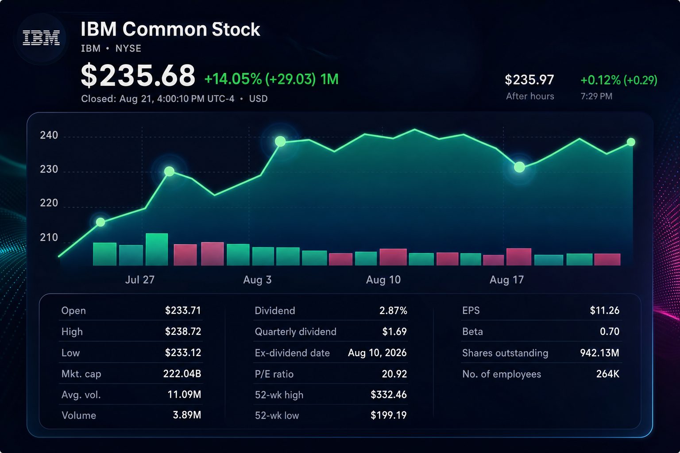The image size is (680, 453).
Task: Click the Aug 10 axis label
Action: 383,280
